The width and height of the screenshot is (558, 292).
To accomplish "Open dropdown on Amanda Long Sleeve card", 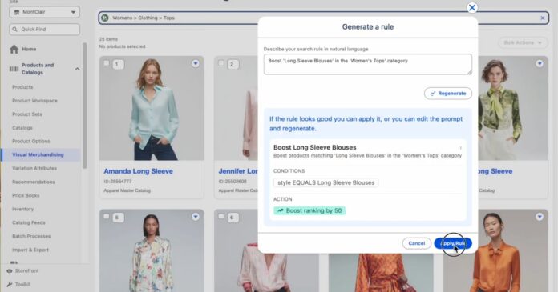I will click(x=196, y=63).
